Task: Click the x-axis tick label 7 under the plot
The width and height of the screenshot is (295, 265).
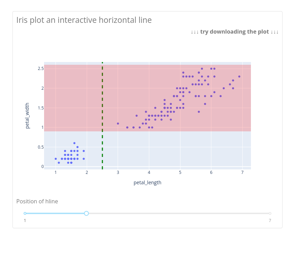Action: [x=242, y=173]
